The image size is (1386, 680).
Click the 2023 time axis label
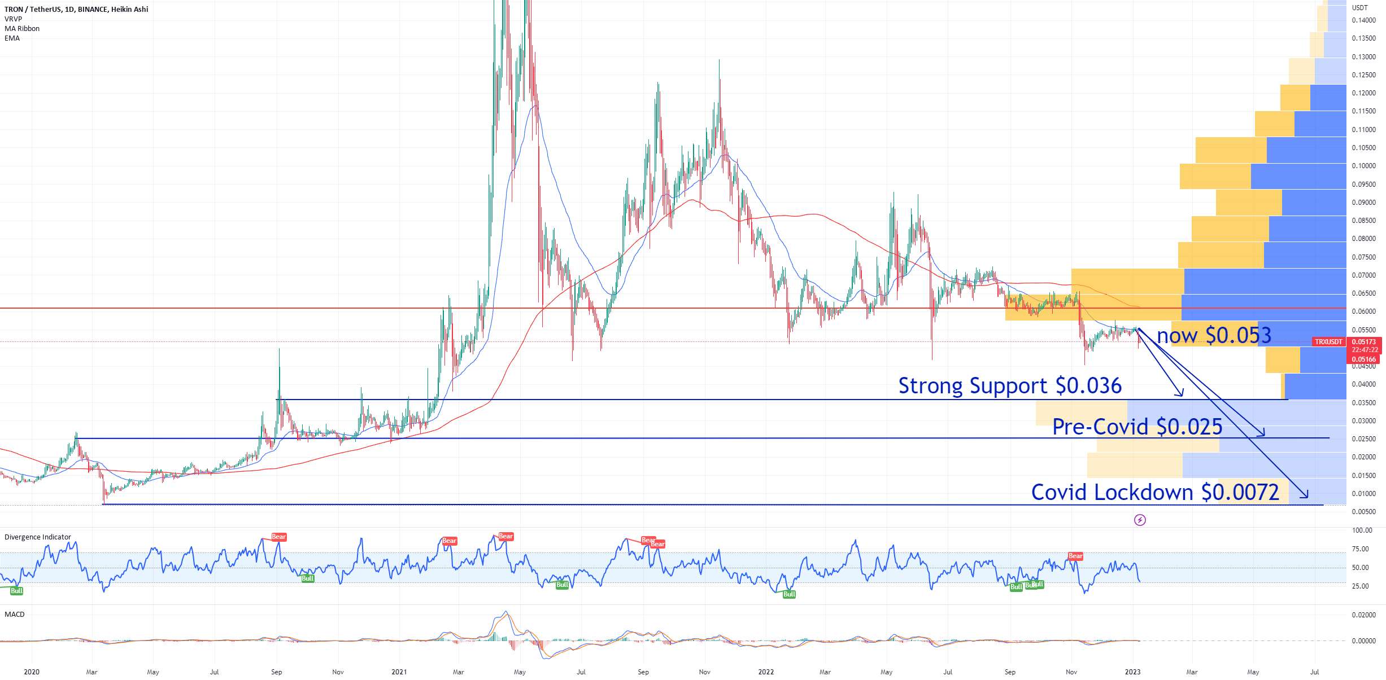coord(1132,672)
